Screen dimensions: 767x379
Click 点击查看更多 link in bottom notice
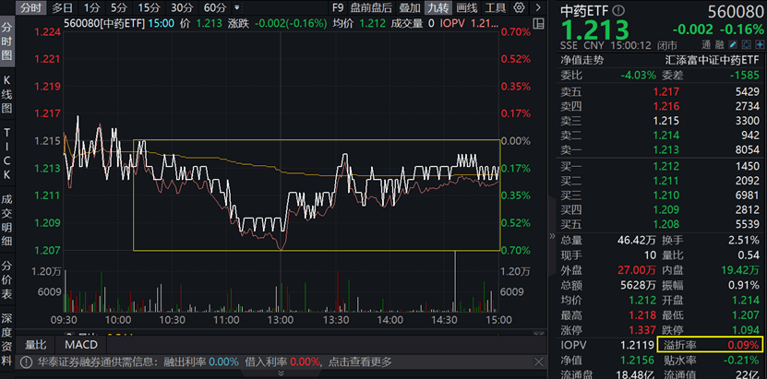coord(361,362)
